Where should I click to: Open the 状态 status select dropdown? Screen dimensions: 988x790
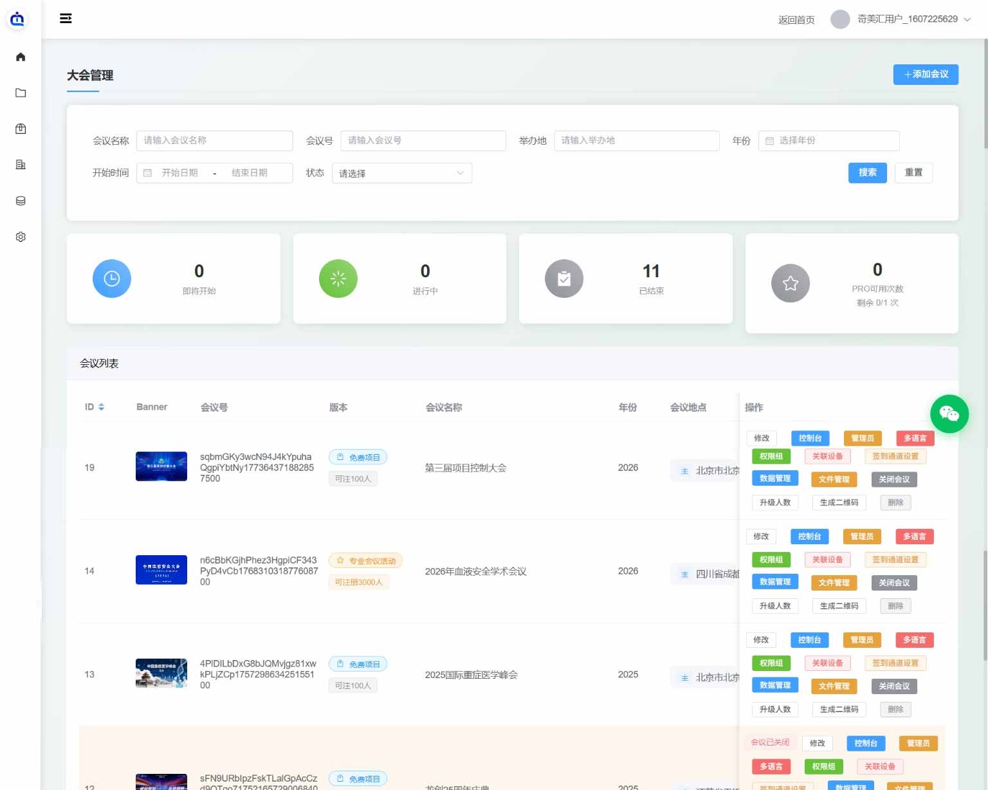[x=402, y=173]
